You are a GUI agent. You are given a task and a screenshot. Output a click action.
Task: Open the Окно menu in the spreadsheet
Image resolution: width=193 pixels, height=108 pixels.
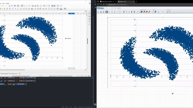coord(4,3)
